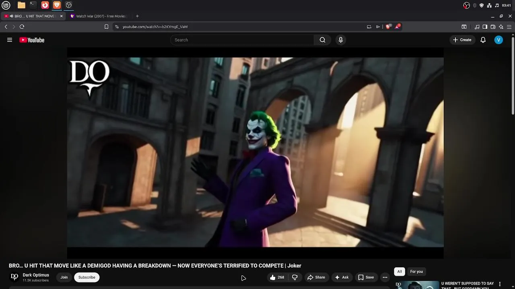The image size is (515, 289).
Task: Open a new browser tab
Action: point(137,16)
